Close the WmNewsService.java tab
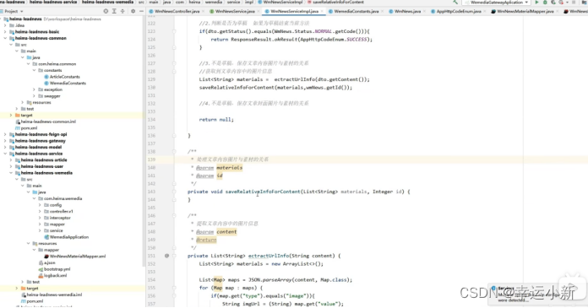 coord(259,12)
